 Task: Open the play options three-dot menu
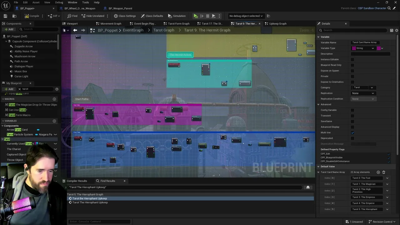[x=219, y=16]
